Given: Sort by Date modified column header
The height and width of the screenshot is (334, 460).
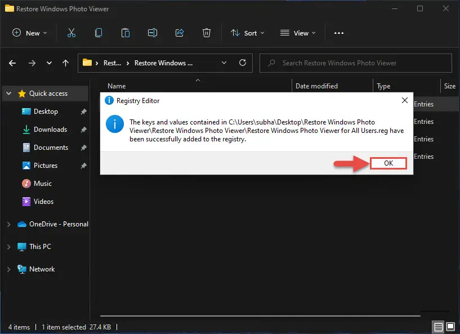Looking at the screenshot, I should coord(316,86).
